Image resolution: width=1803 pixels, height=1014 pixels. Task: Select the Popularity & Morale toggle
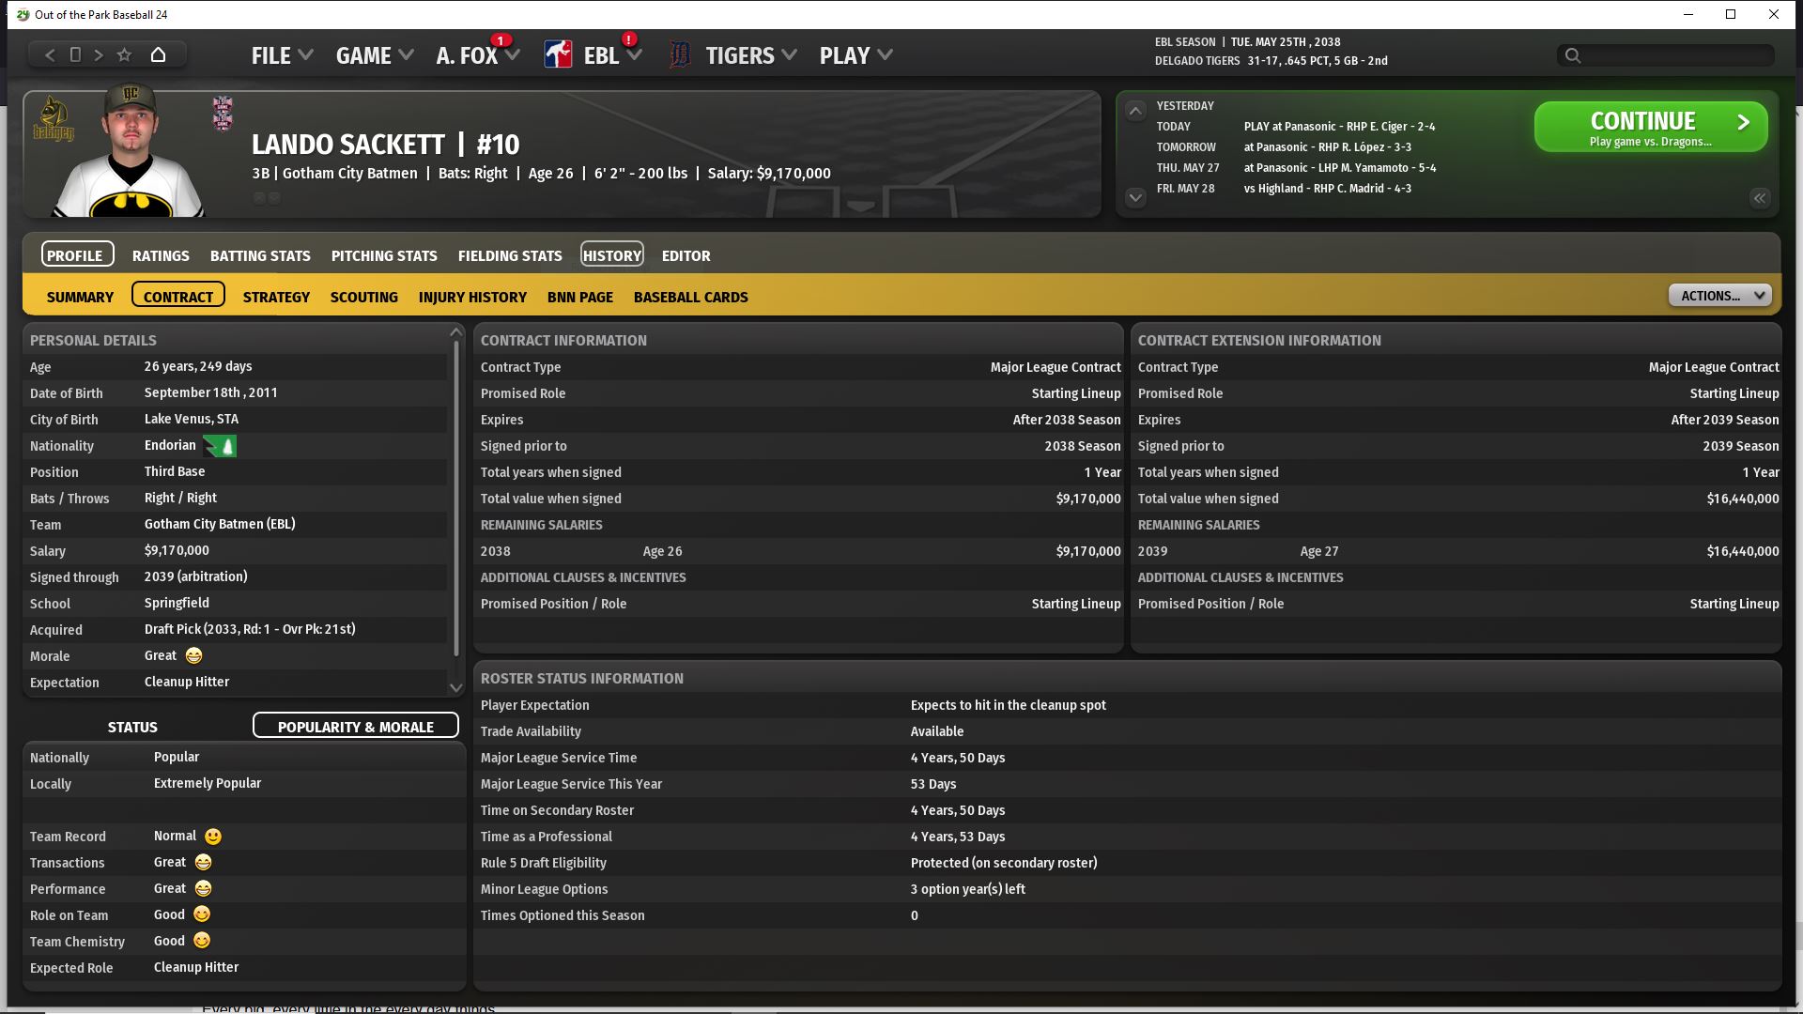point(355,727)
